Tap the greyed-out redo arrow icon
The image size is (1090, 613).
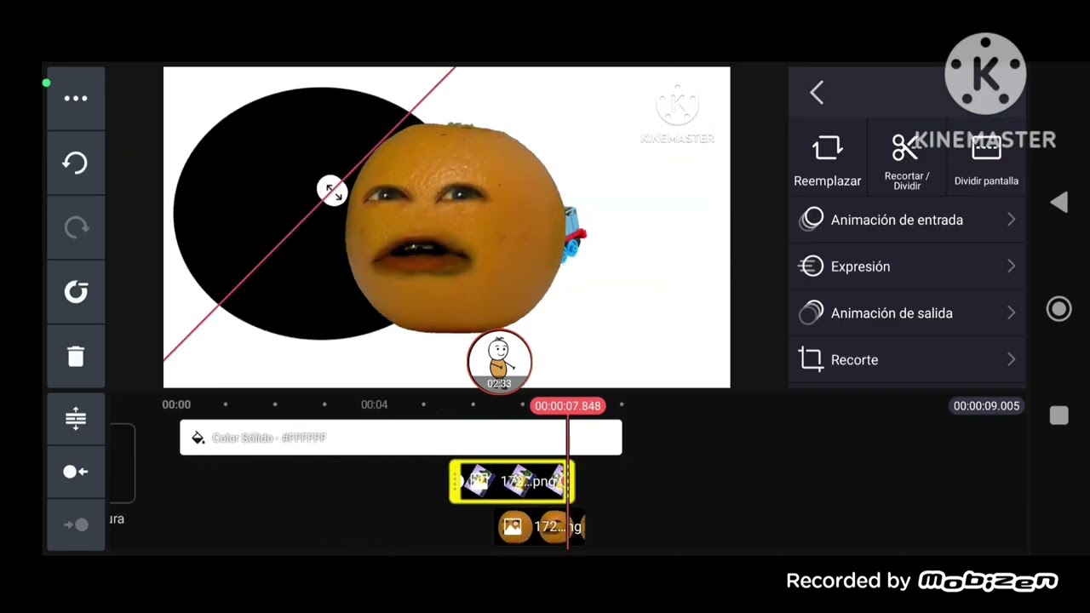click(x=76, y=227)
